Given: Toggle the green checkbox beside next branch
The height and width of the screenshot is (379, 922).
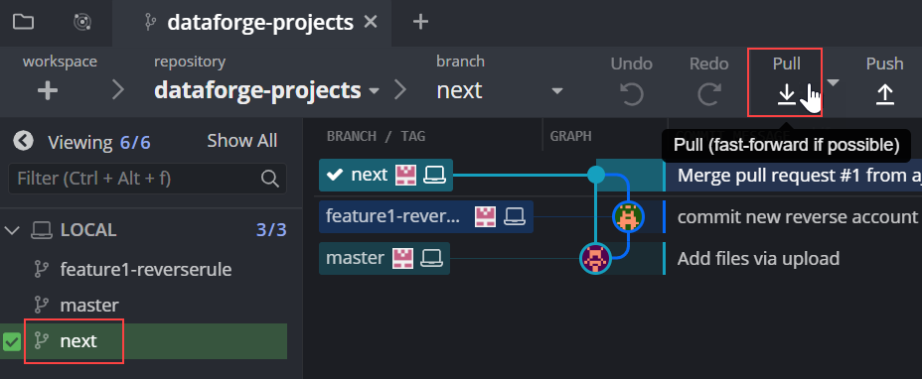Looking at the screenshot, I should (12, 341).
